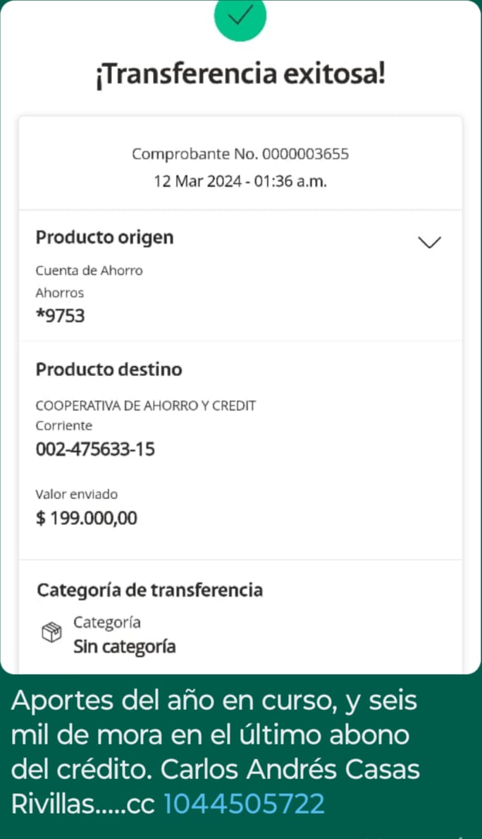Tap the Producto origen section title
The height and width of the screenshot is (839, 482).
click(x=104, y=238)
